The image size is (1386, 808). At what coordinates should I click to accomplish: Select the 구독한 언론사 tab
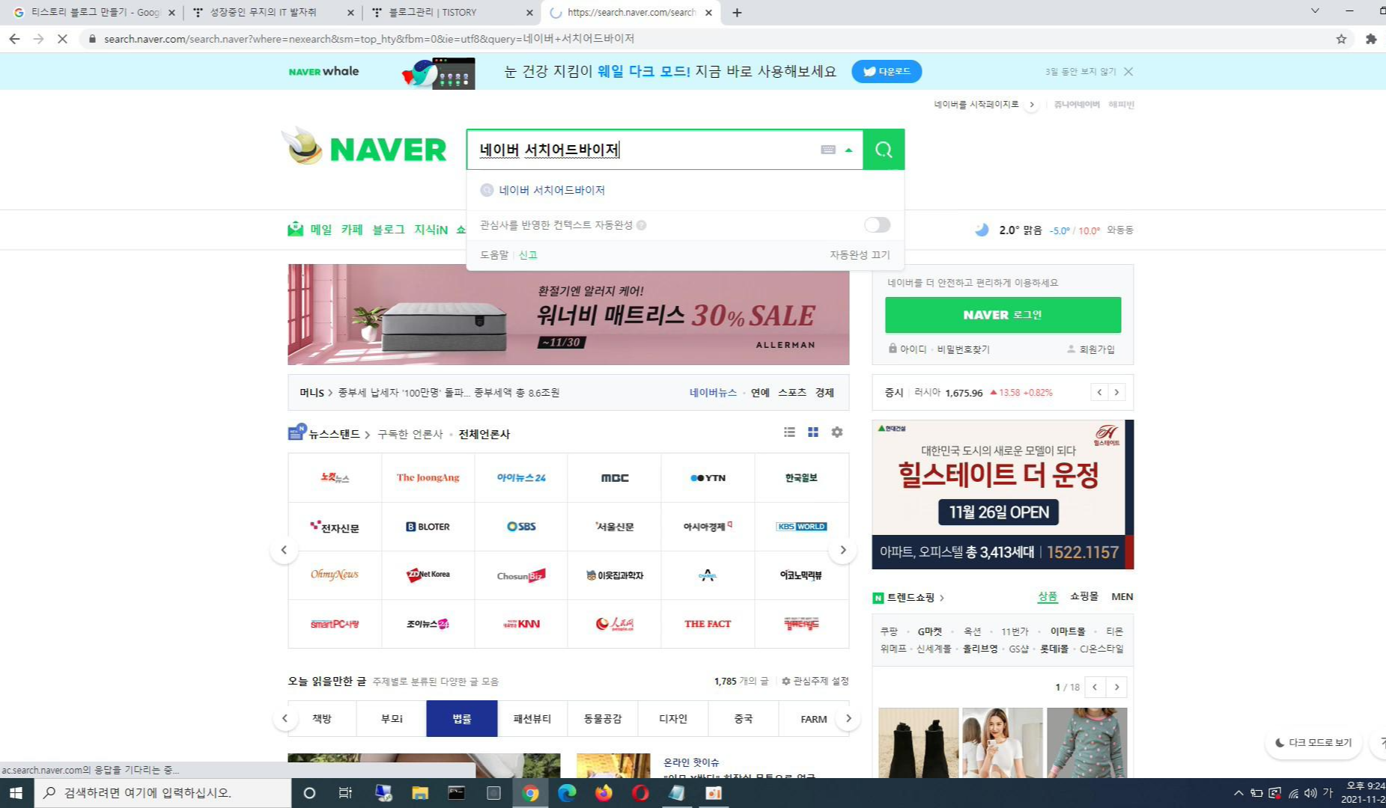pos(410,434)
